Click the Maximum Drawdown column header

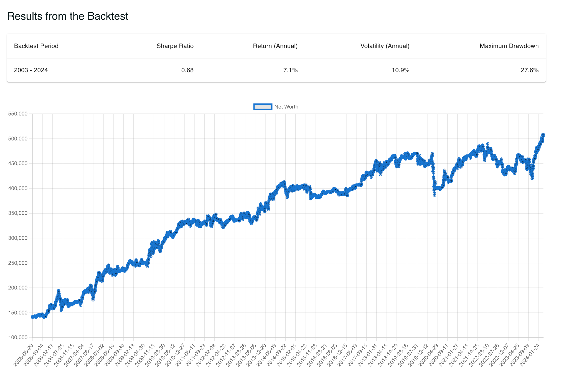pyautogui.click(x=509, y=46)
